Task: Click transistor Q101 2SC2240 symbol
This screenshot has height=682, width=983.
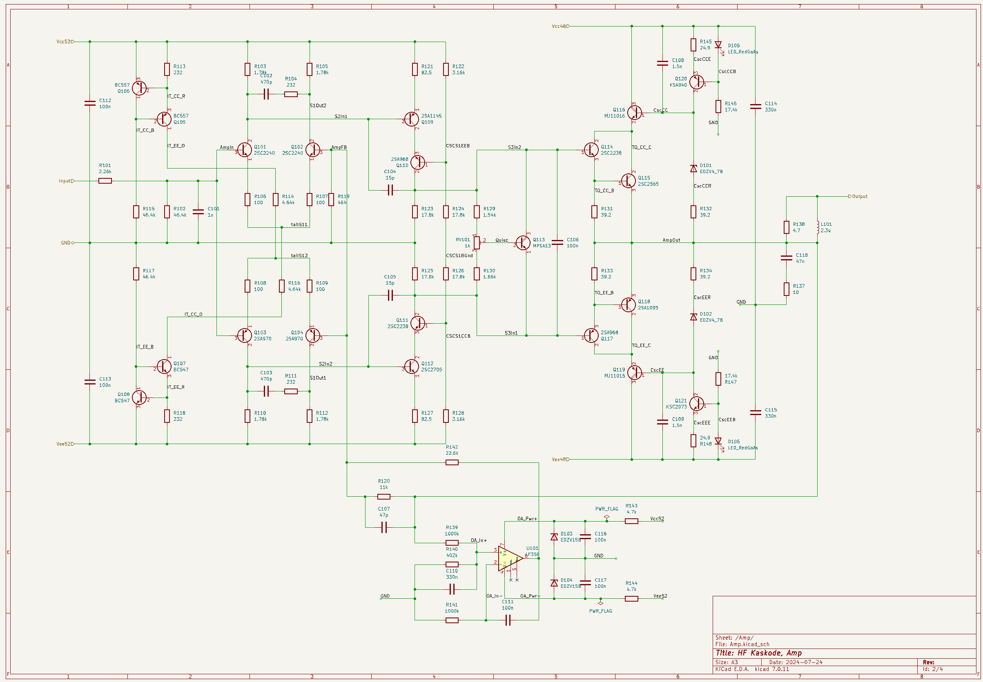Action: [244, 150]
